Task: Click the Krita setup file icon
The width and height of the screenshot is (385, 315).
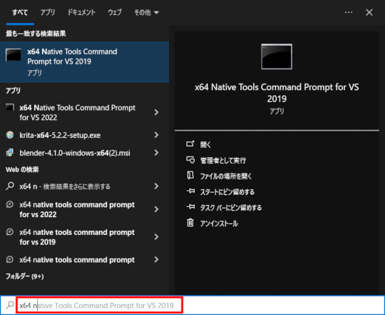Action: click(x=10, y=135)
